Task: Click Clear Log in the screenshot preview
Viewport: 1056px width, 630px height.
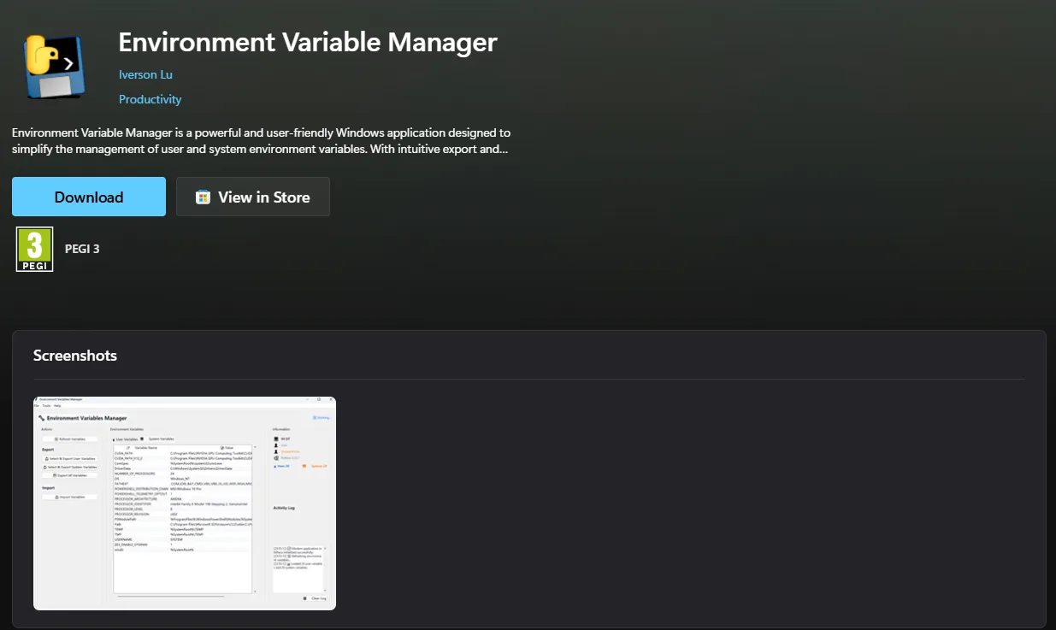Action: tap(316, 598)
